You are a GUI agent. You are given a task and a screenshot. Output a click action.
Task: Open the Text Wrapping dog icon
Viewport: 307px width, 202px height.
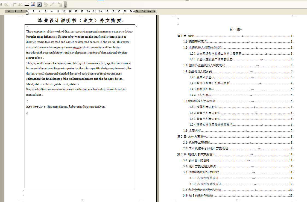(x=39, y=4)
